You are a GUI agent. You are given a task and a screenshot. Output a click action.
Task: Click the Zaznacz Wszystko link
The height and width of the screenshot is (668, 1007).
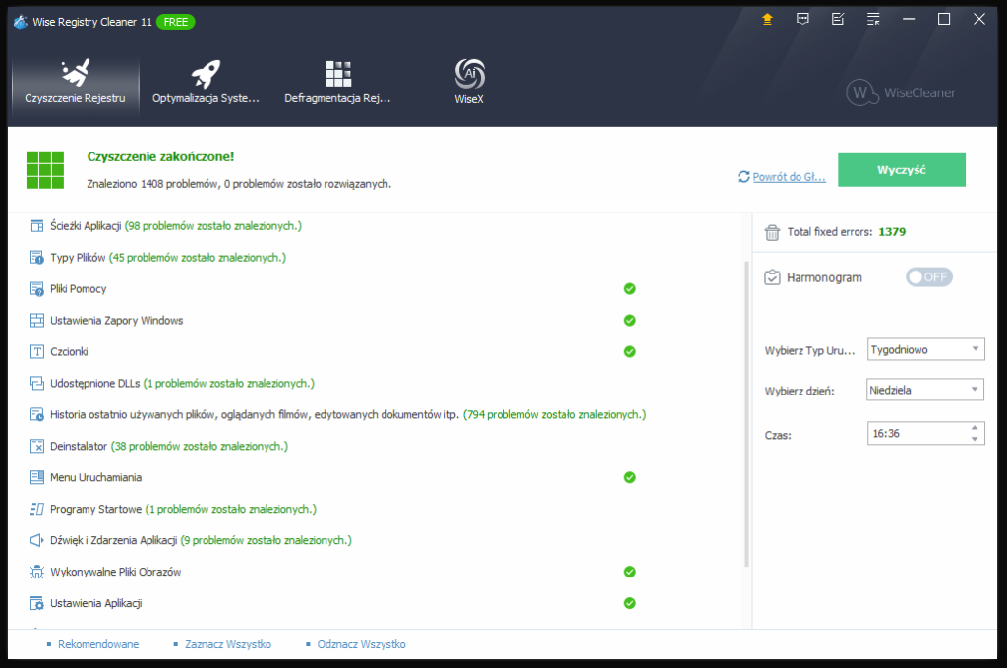click(228, 644)
